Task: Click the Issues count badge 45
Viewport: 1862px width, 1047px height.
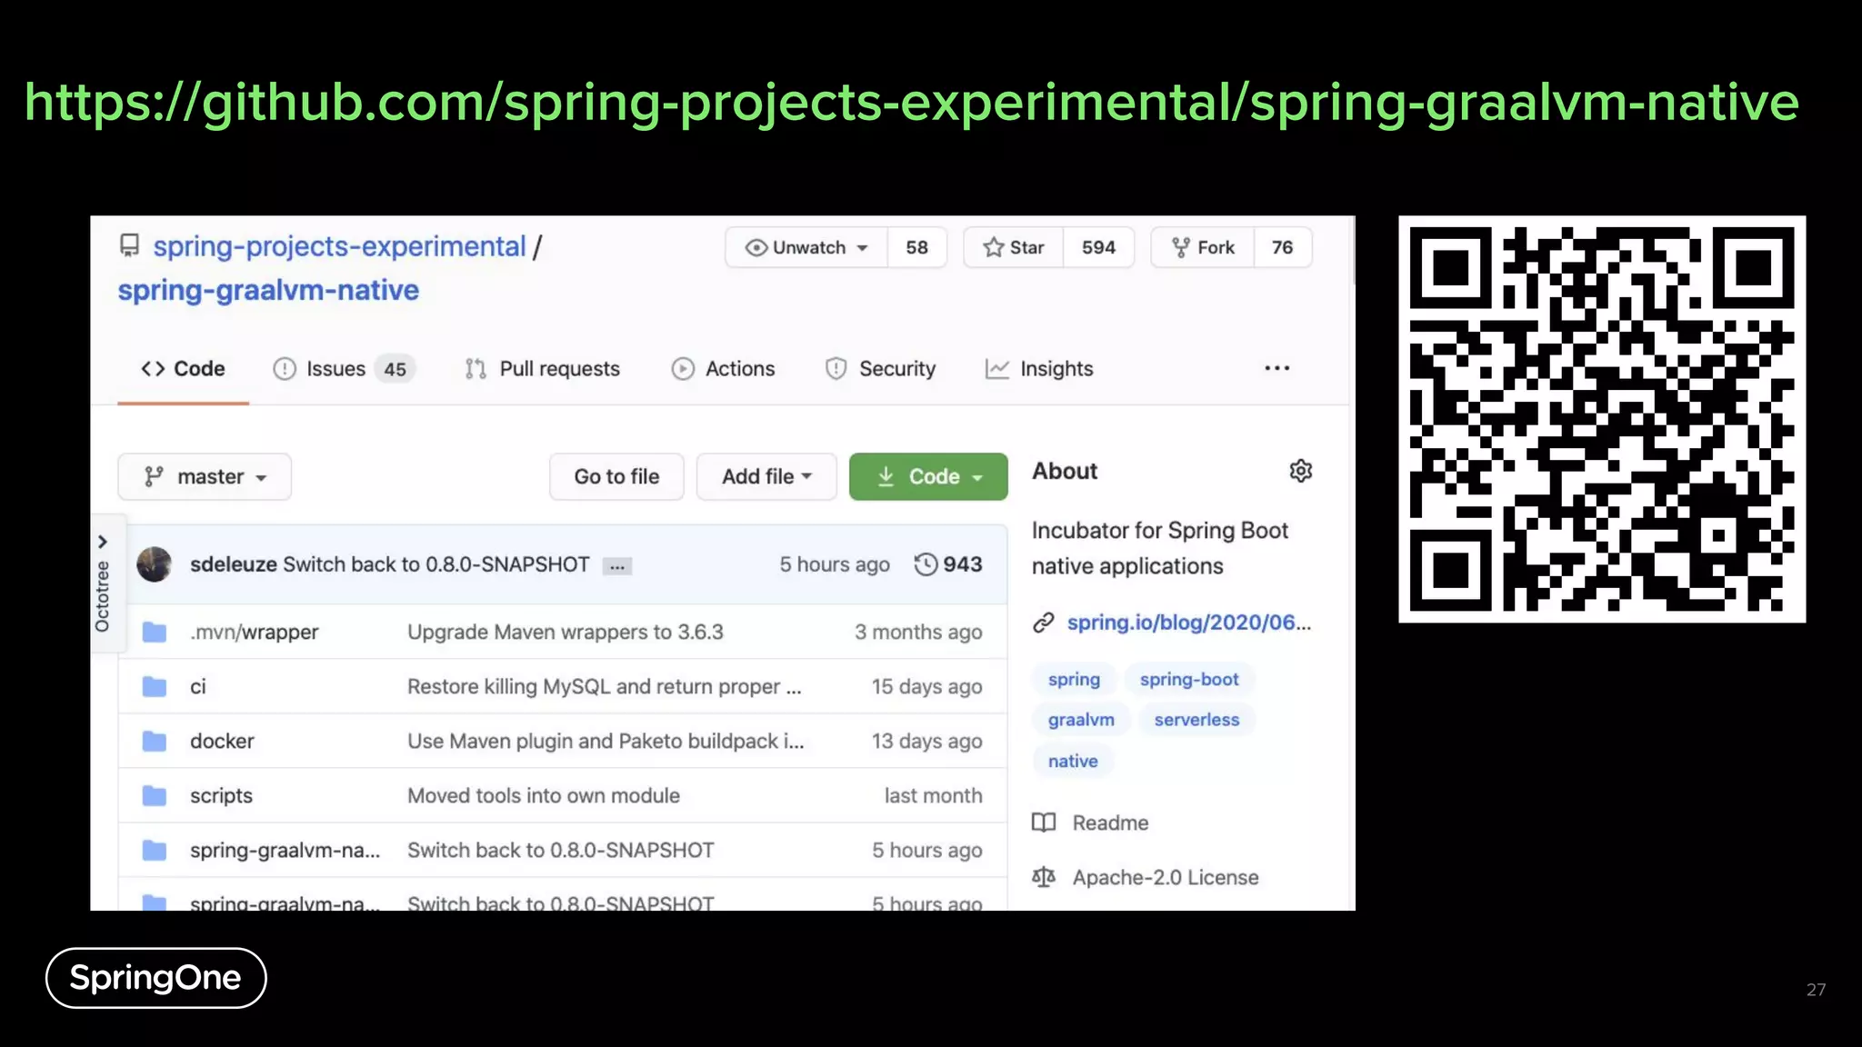Action: 395,369
